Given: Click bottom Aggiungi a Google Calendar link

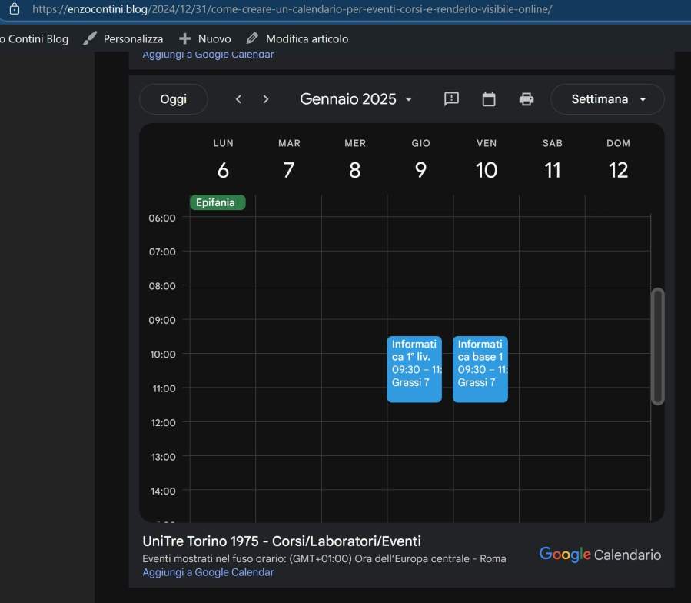Looking at the screenshot, I should point(208,572).
